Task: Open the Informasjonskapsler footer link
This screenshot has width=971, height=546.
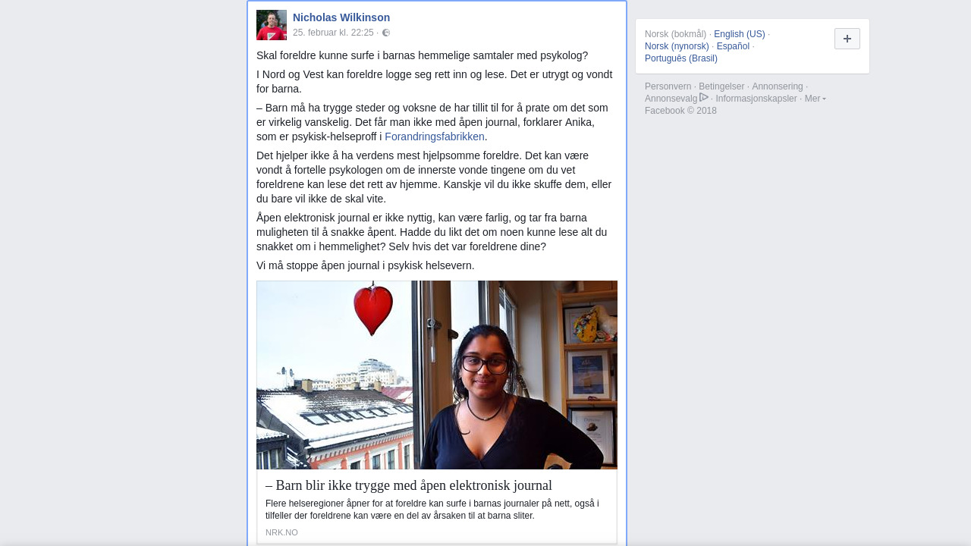Action: tap(756, 99)
